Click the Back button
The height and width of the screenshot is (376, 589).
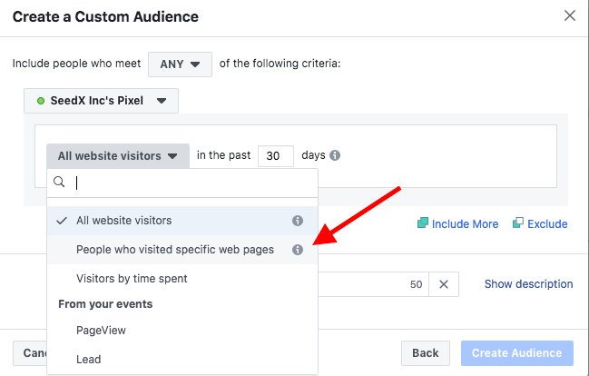426,352
